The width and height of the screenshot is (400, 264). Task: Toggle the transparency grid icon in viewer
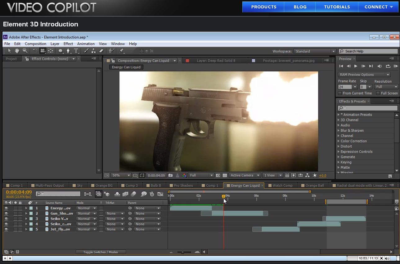pos(225,175)
